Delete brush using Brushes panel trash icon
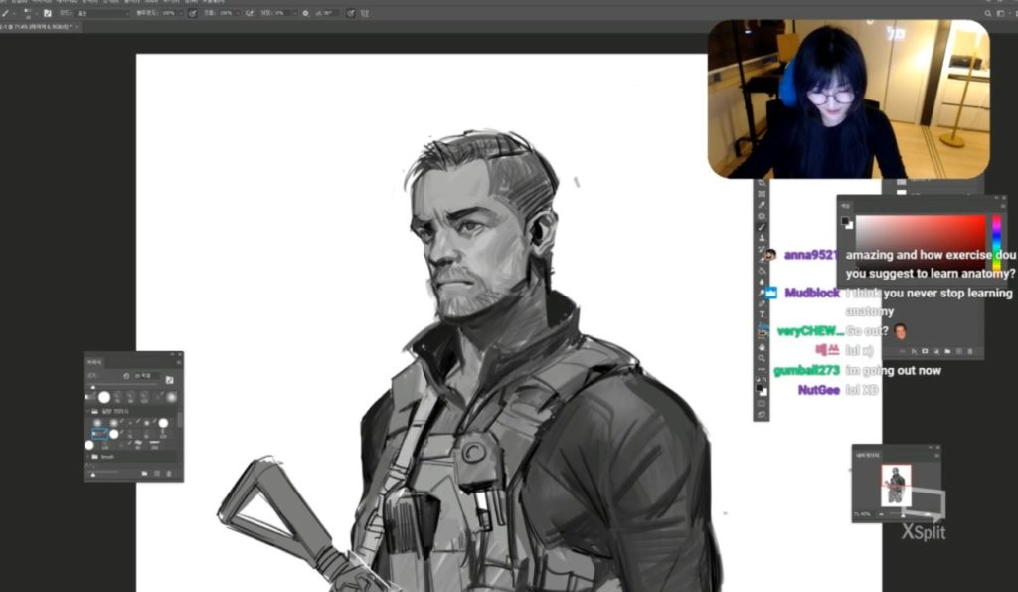This screenshot has width=1018, height=592. [170, 474]
